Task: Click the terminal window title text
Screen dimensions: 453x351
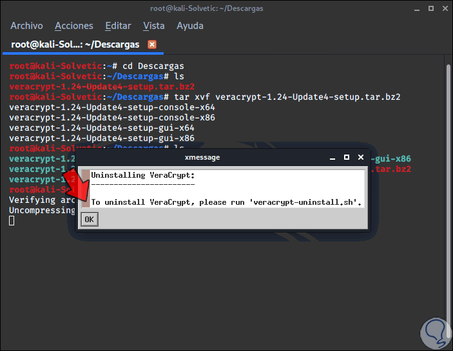Action: click(x=207, y=8)
